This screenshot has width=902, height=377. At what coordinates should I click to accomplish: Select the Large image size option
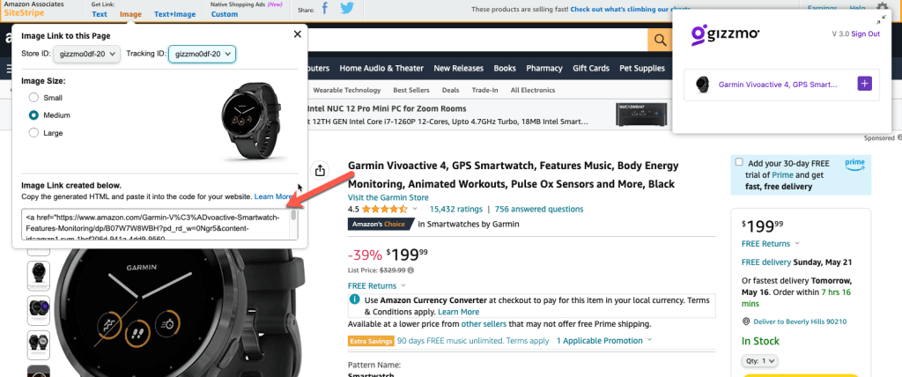click(34, 132)
